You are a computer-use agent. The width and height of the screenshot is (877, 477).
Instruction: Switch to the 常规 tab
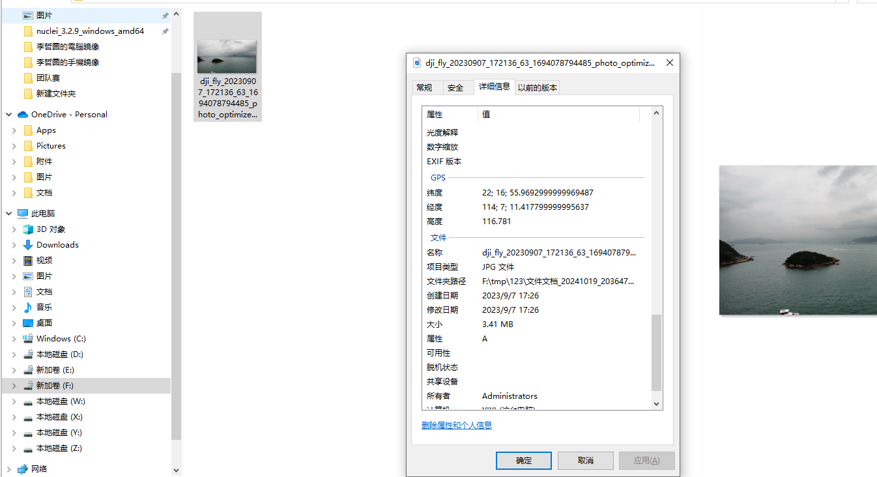[427, 87]
